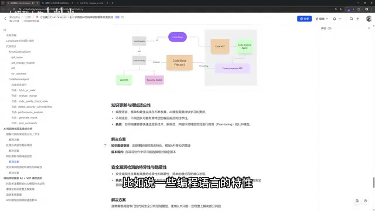Click the back arrow beside the document title
This screenshot has height=211, width=375.
[5, 19]
